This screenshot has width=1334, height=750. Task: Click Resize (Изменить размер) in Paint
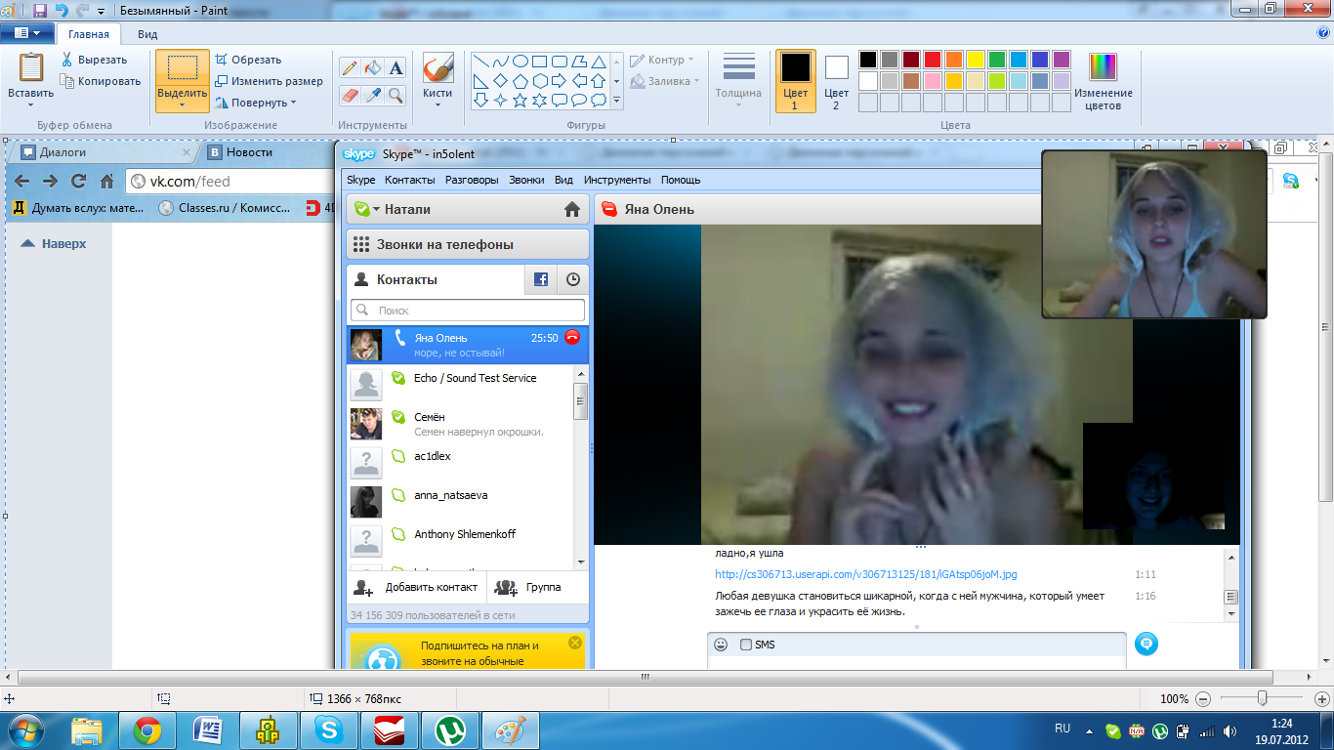pos(269,81)
